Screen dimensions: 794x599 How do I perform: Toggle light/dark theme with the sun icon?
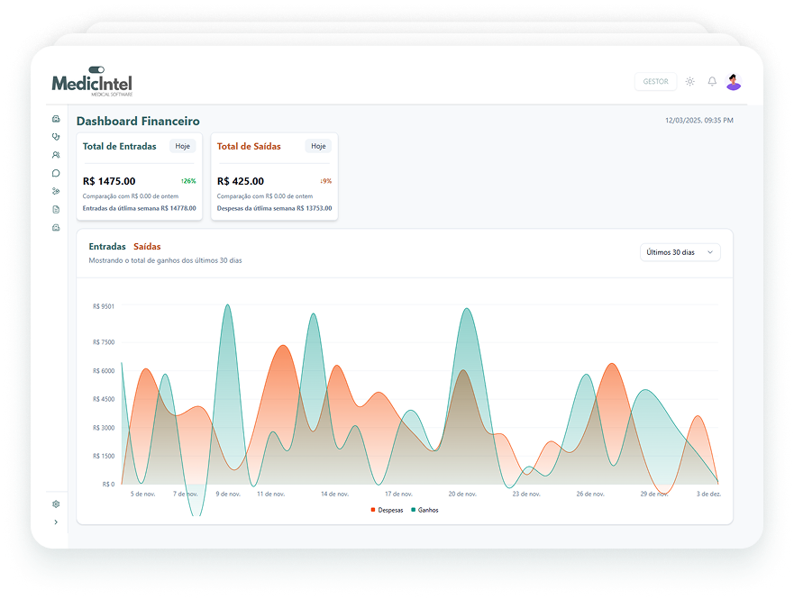point(689,81)
